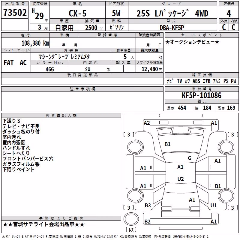Image resolution: width=240 pixels, height=240 pixels.
Task: Click the カワ leather equipment entry
Action: click(187, 81)
